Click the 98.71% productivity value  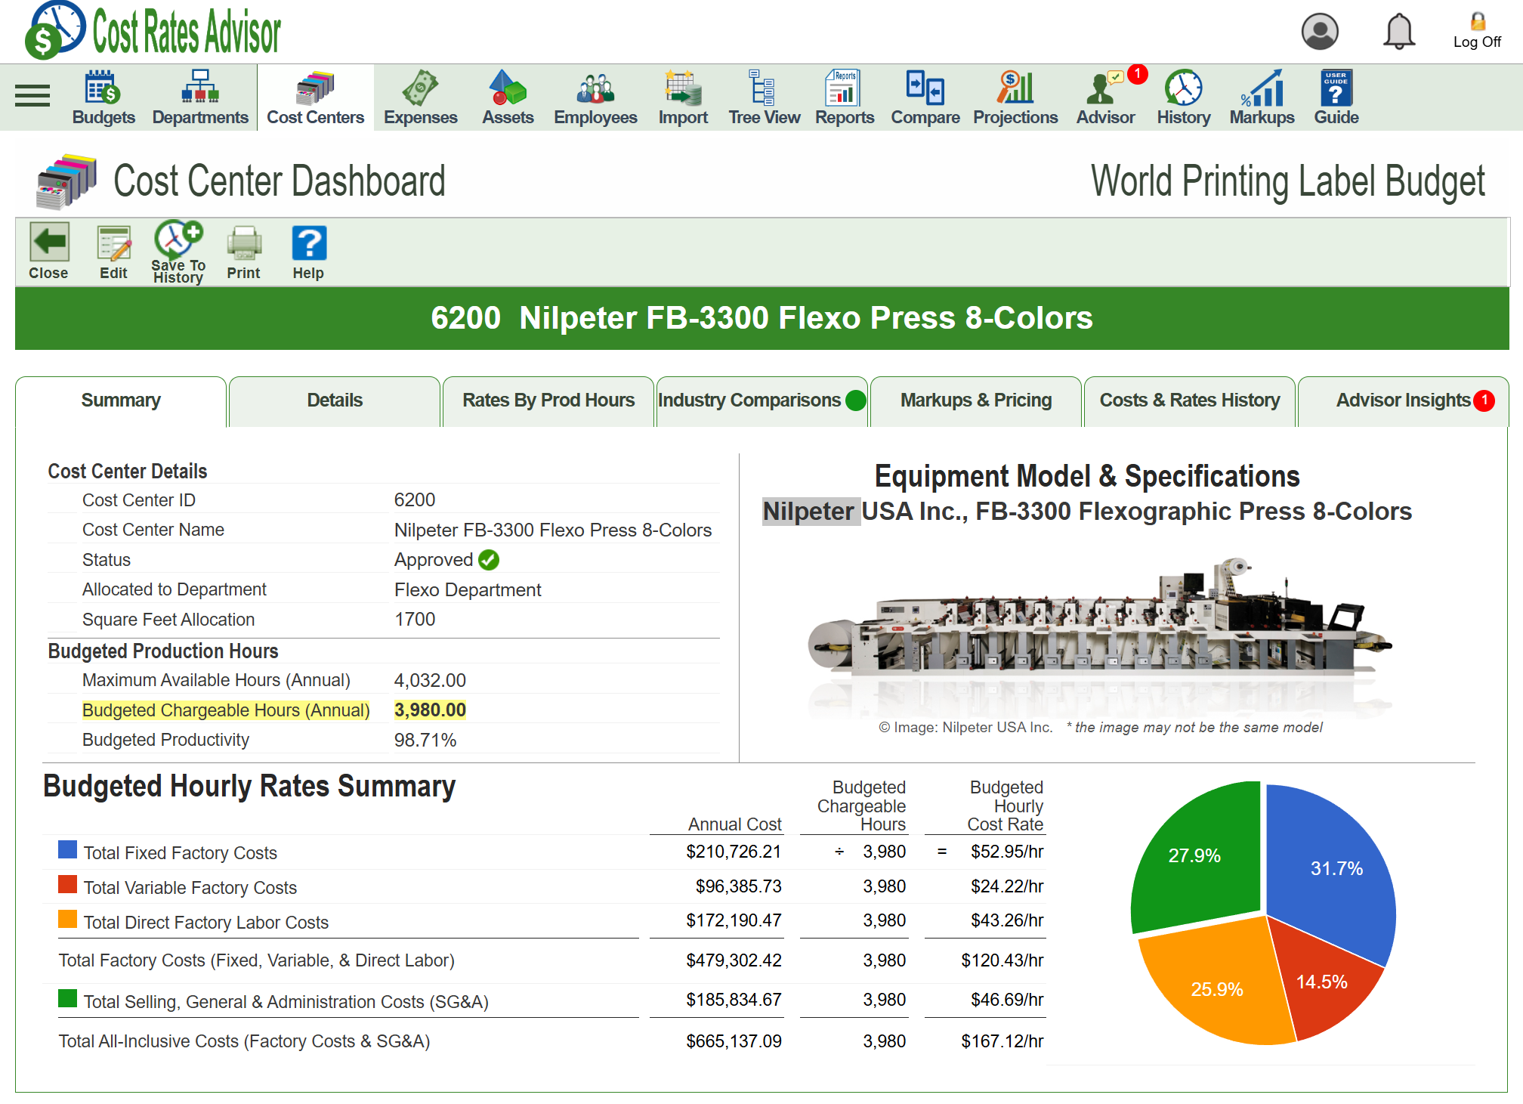[425, 741]
